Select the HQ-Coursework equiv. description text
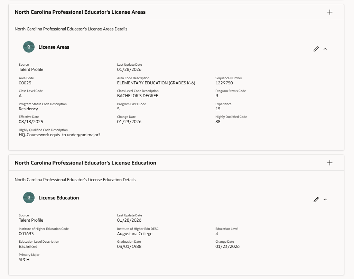The height and width of the screenshot is (279, 354). click(x=59, y=135)
